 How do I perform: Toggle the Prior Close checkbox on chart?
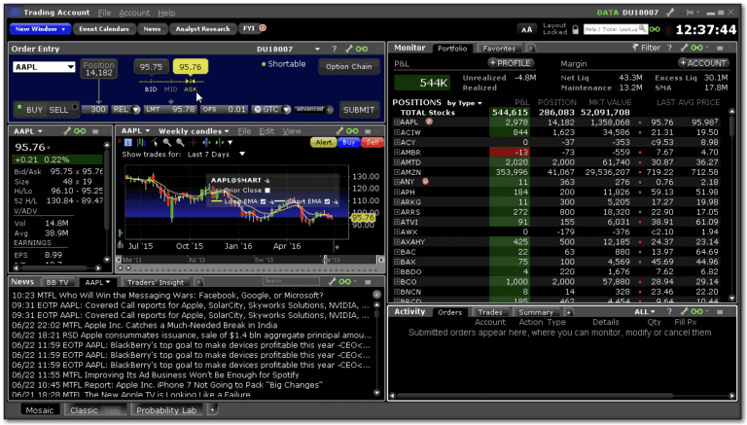(x=269, y=191)
